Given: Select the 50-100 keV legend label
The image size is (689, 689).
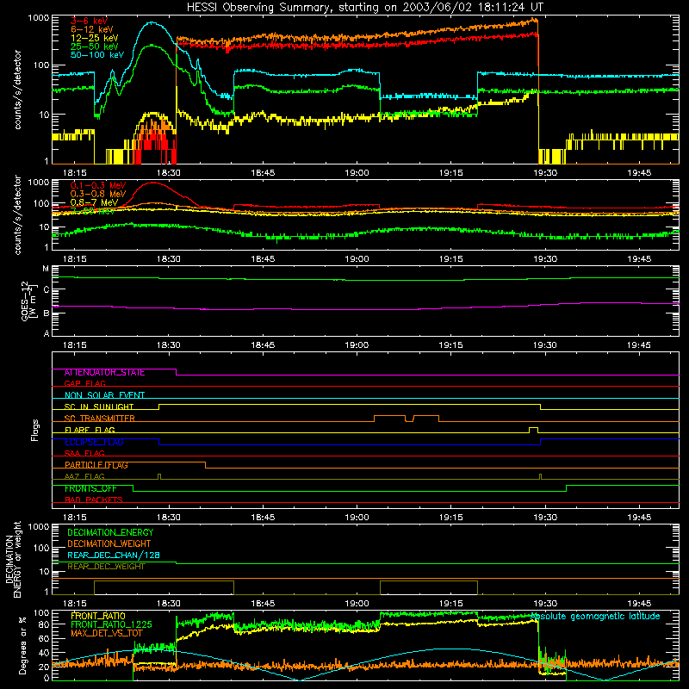Looking at the screenshot, I should click(x=97, y=55).
